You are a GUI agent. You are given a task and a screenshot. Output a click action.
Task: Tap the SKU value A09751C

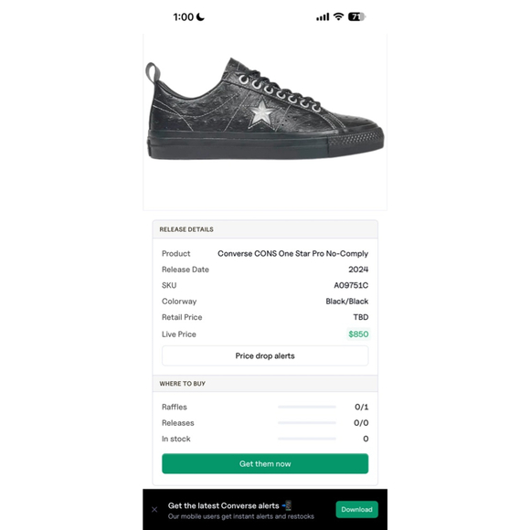[351, 286]
